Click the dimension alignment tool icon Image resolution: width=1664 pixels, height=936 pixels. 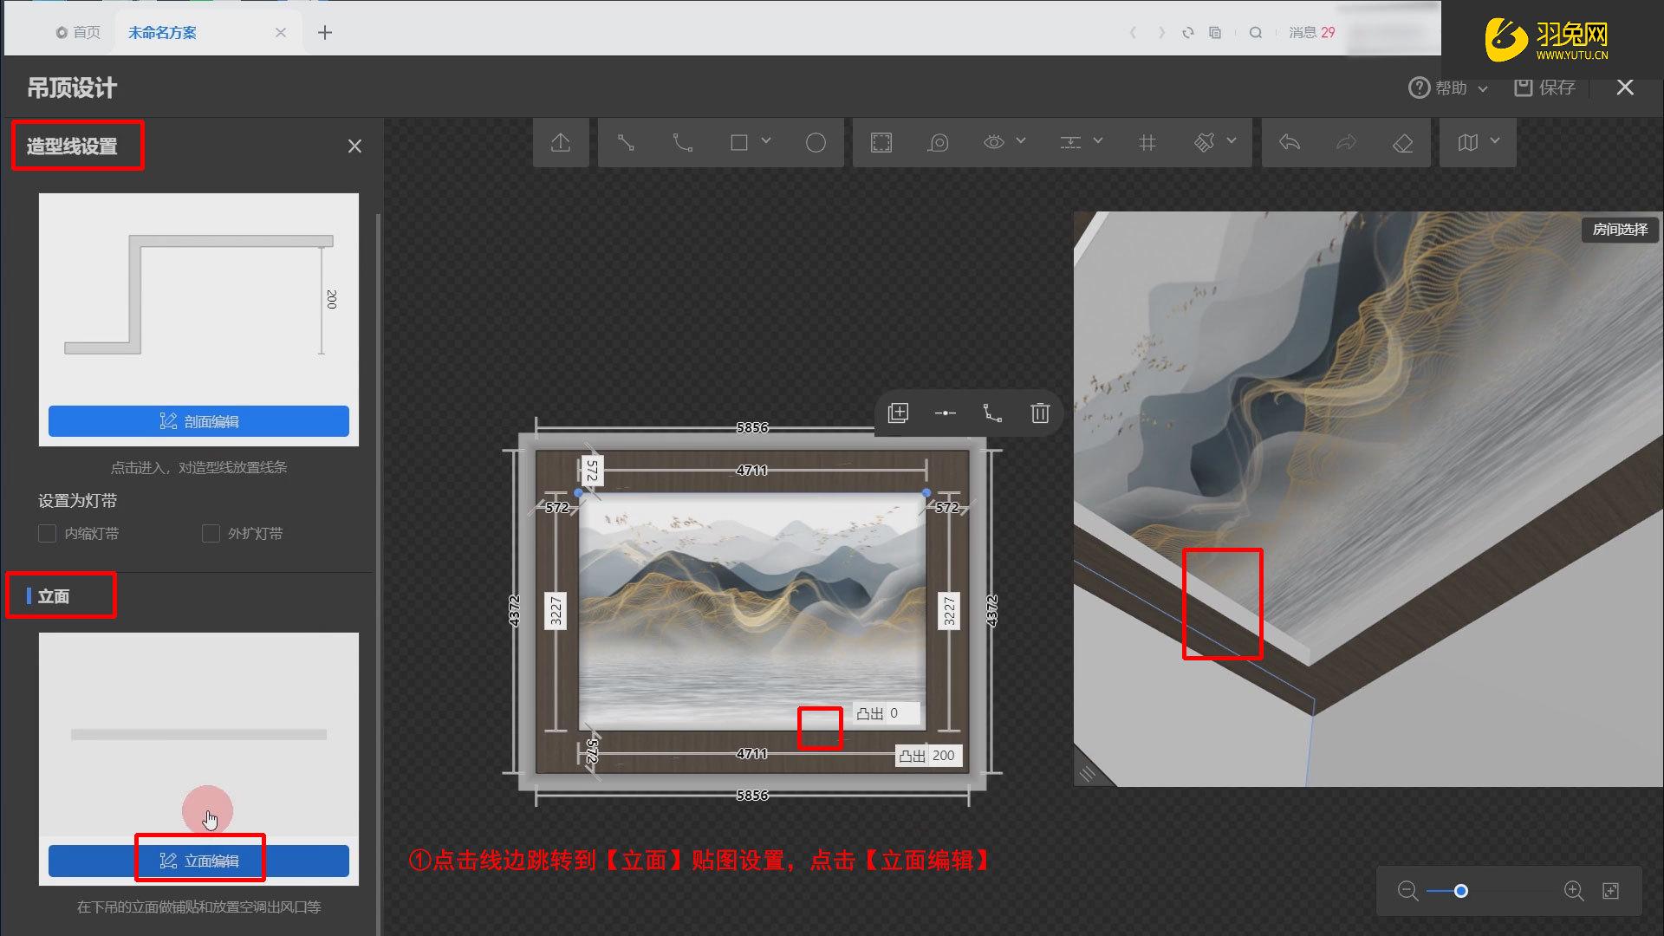coord(1071,142)
